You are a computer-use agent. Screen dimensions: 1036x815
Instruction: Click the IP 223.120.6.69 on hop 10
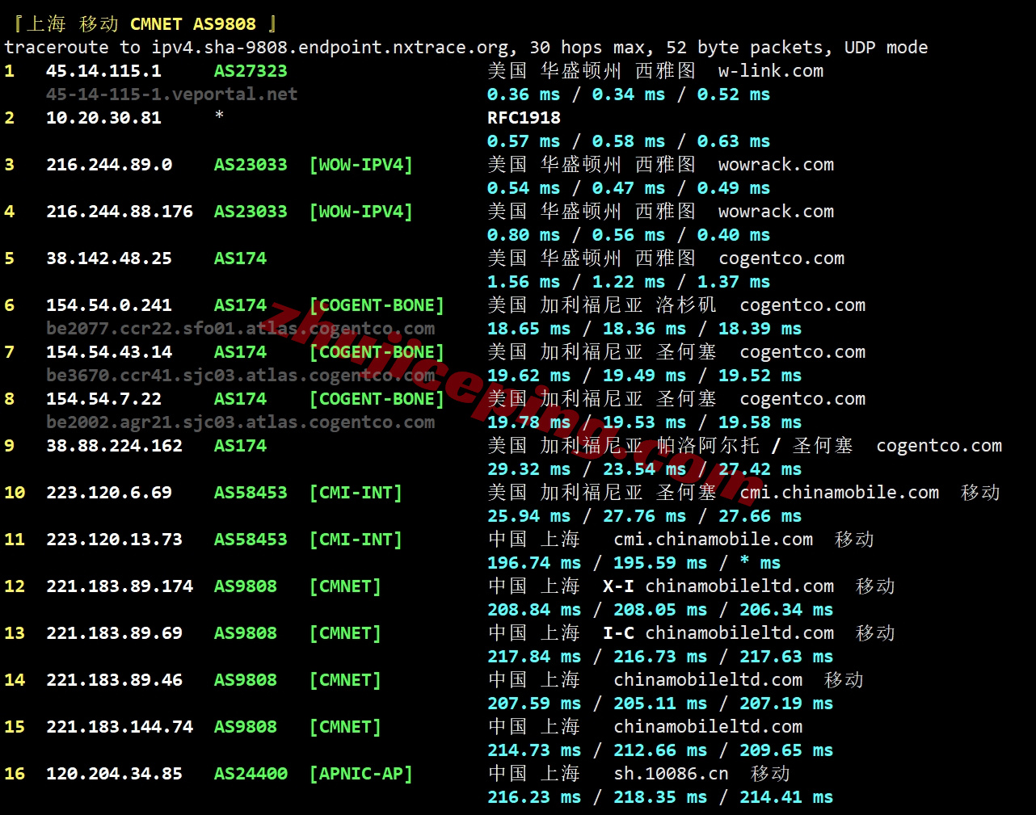pyautogui.click(x=109, y=493)
